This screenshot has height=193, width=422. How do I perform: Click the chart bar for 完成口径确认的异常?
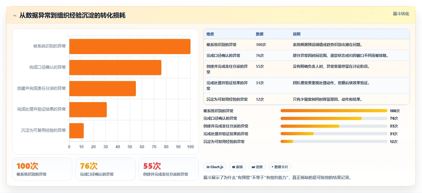(x=115, y=67)
